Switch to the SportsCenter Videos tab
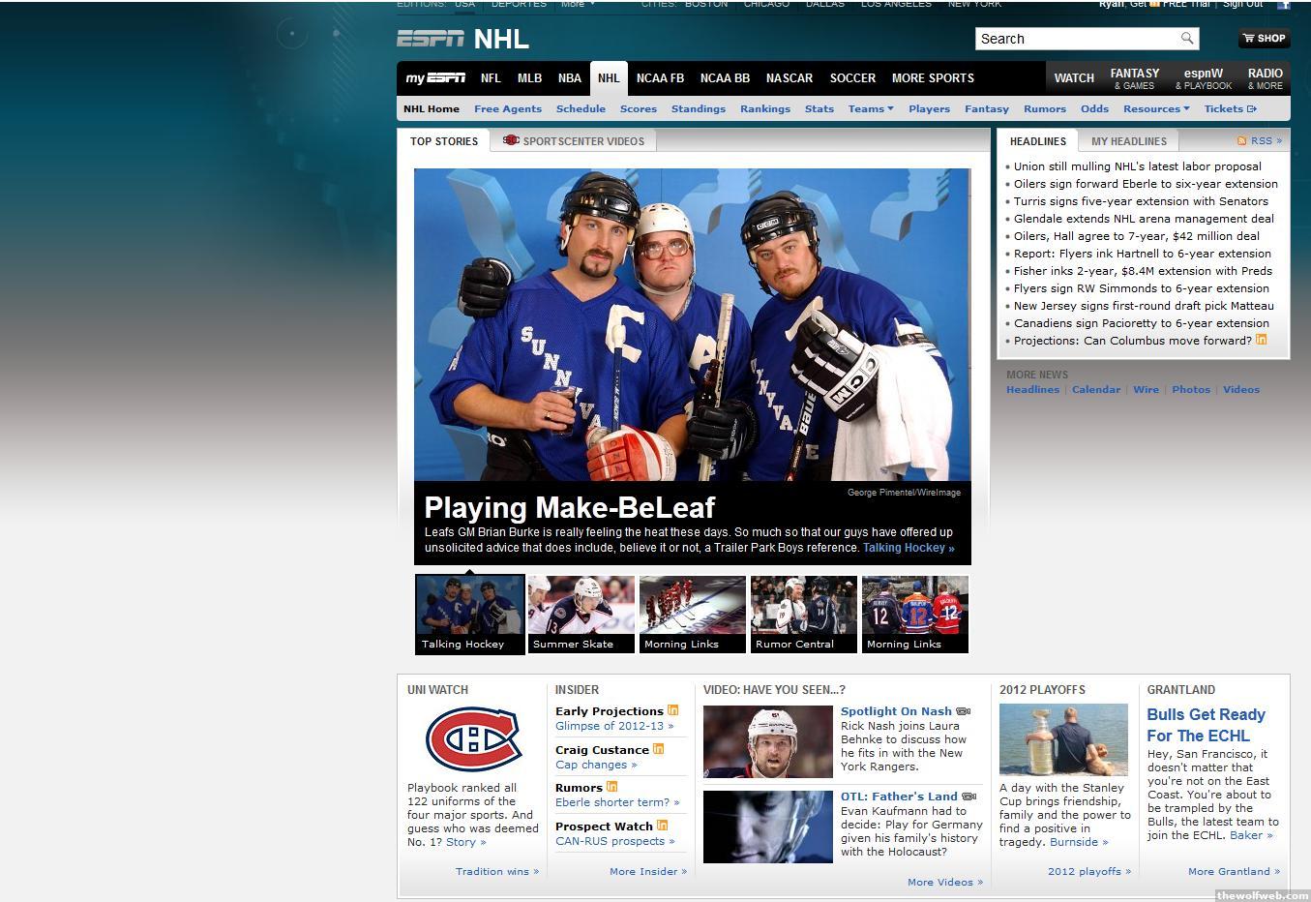1311x902 pixels. (x=574, y=141)
